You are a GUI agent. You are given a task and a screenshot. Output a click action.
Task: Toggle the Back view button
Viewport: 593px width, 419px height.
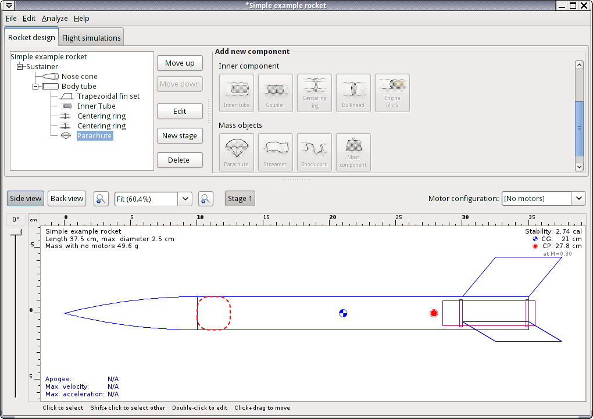coord(67,199)
